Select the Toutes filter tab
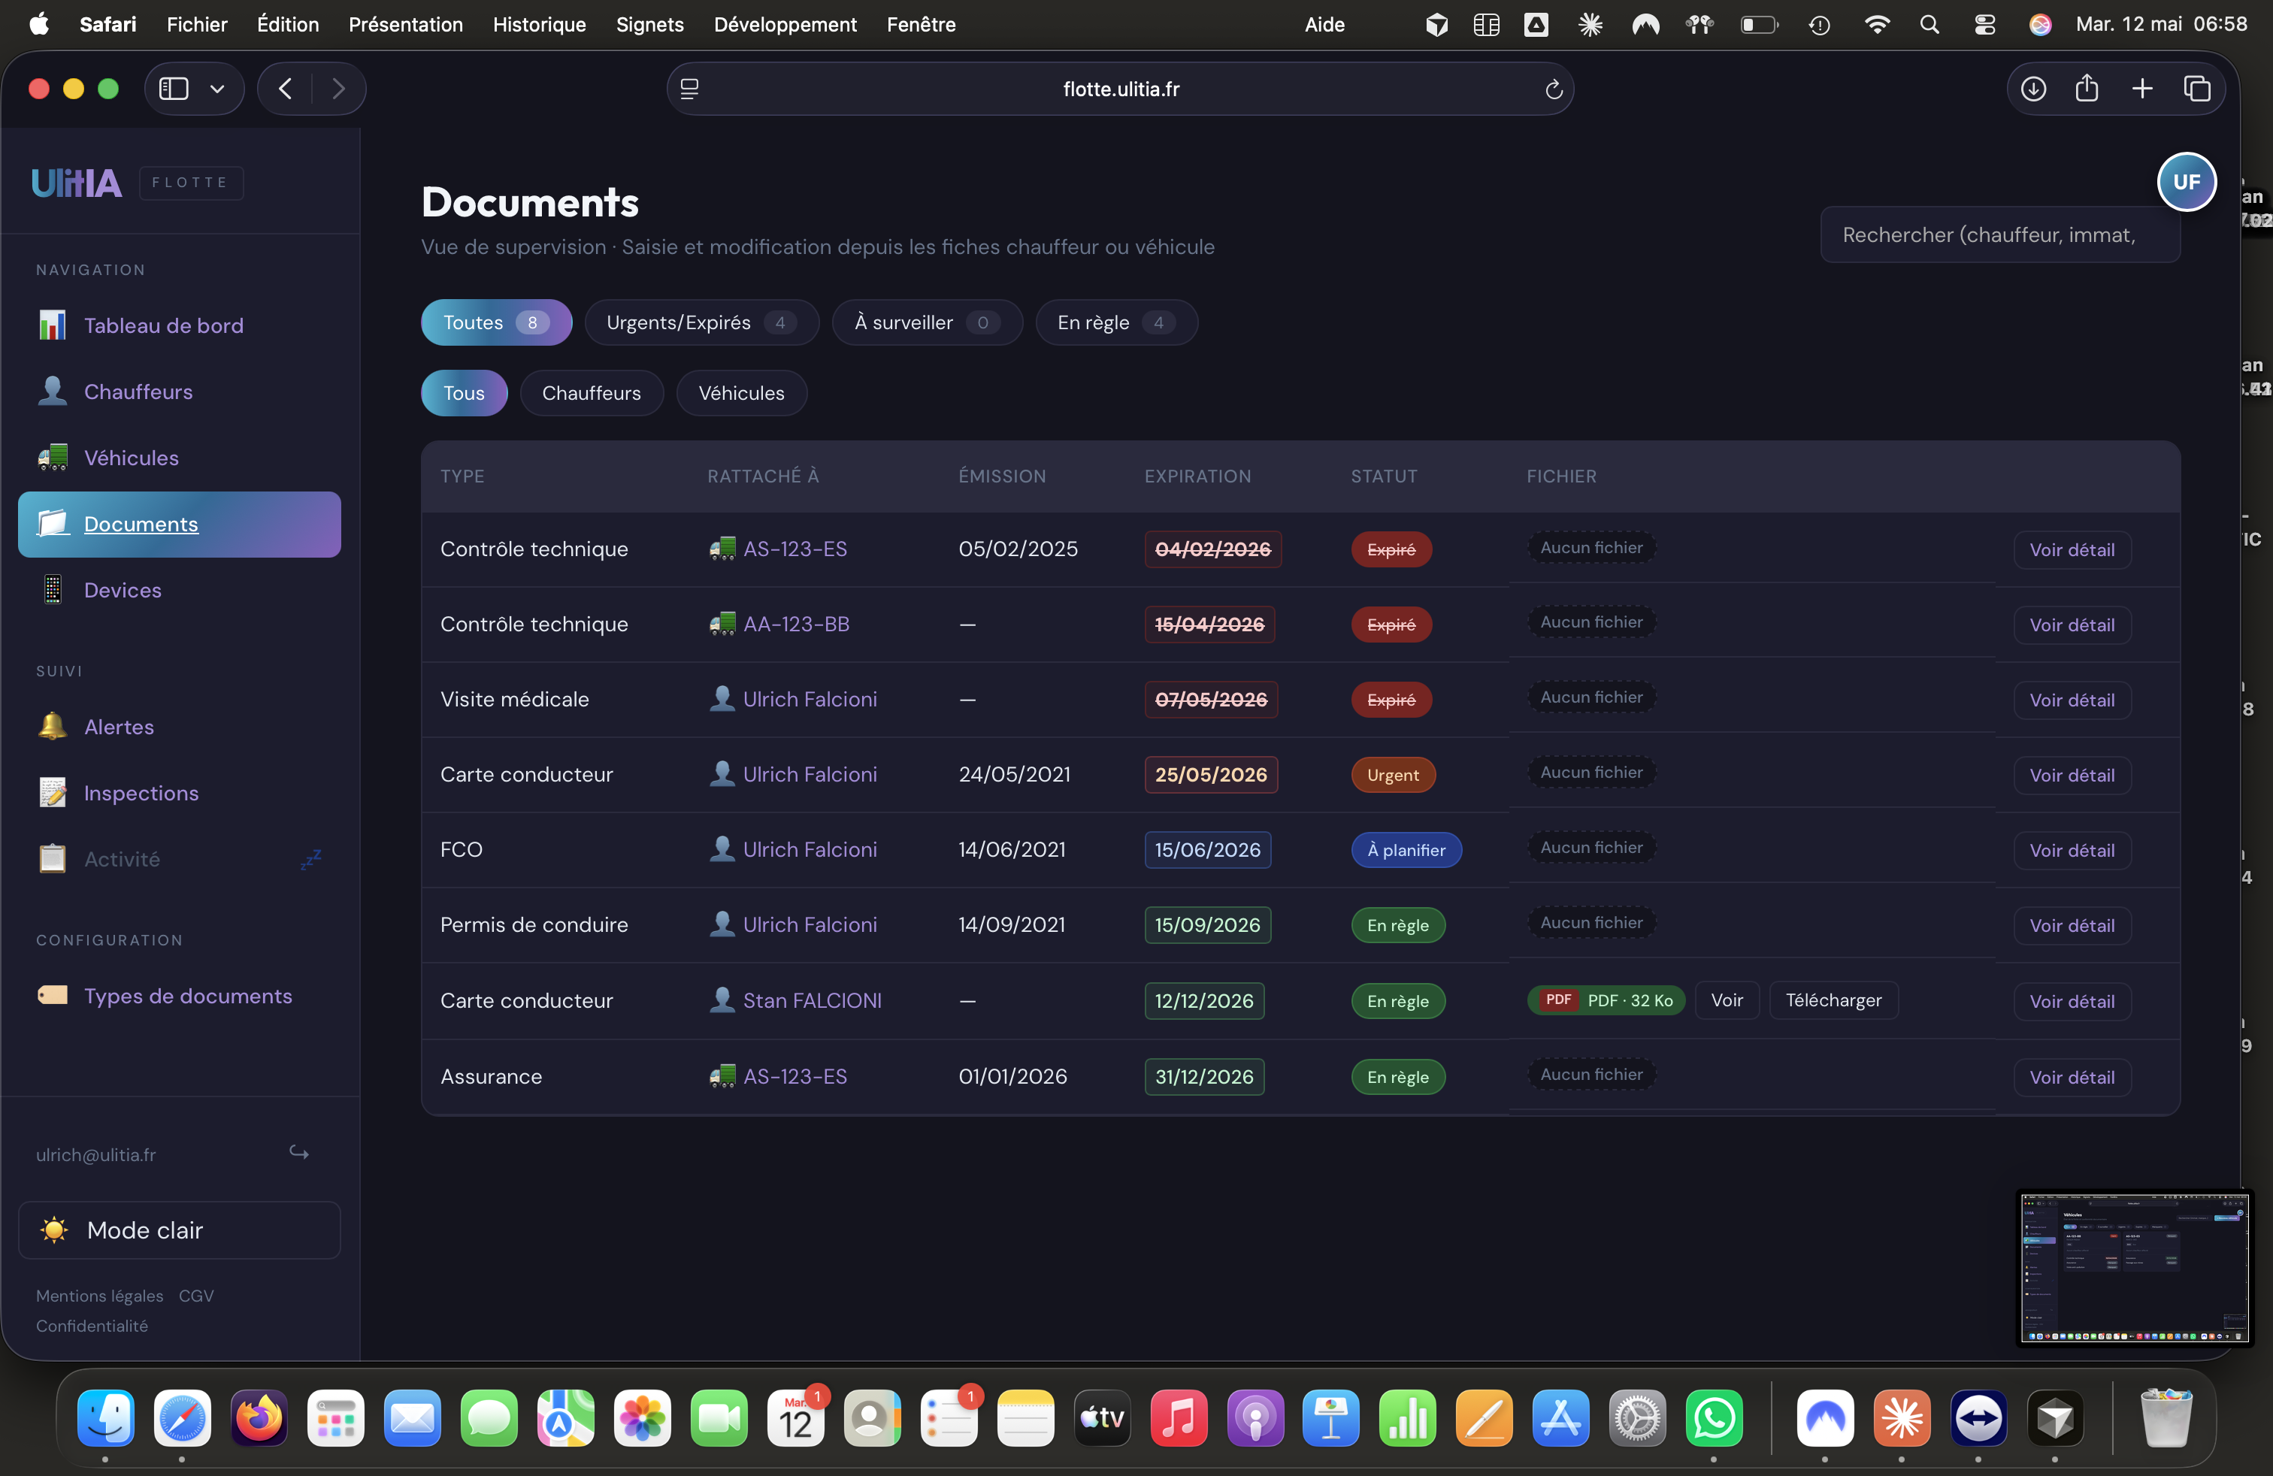The image size is (2273, 1476). coord(495,322)
